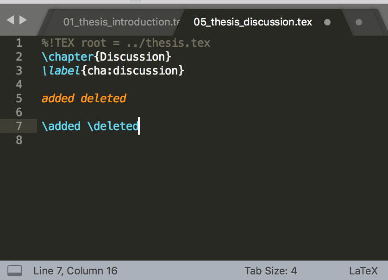Image resolution: width=388 pixels, height=280 pixels.
Task: Click line number 1 in the gutter
Action: 19,43
